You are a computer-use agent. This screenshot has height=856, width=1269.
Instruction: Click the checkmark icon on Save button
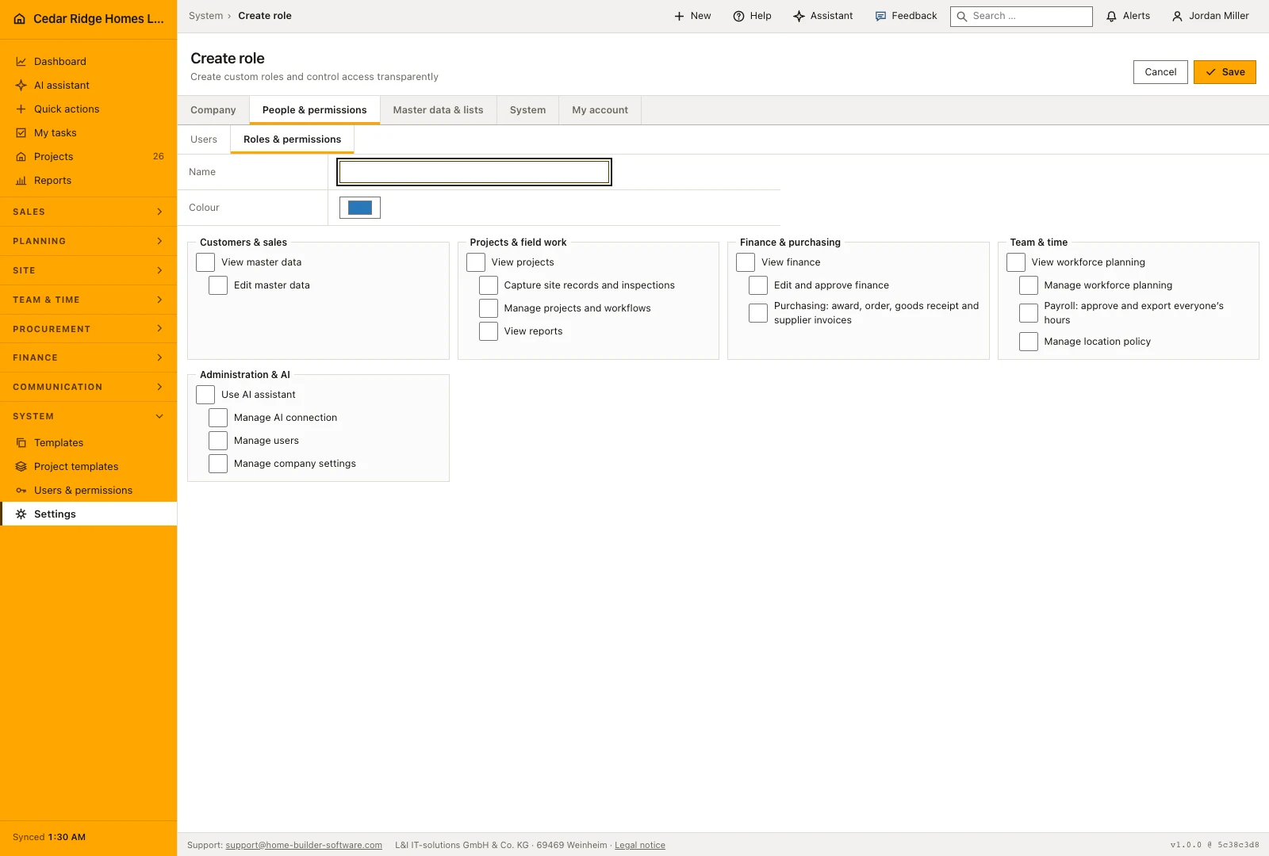pos(1211,72)
